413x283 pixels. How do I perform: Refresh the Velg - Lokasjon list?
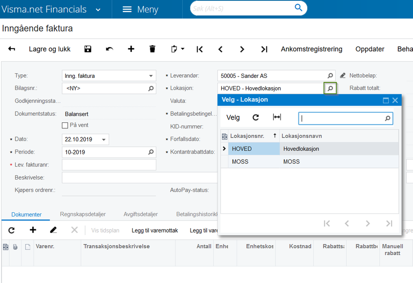pos(256,117)
